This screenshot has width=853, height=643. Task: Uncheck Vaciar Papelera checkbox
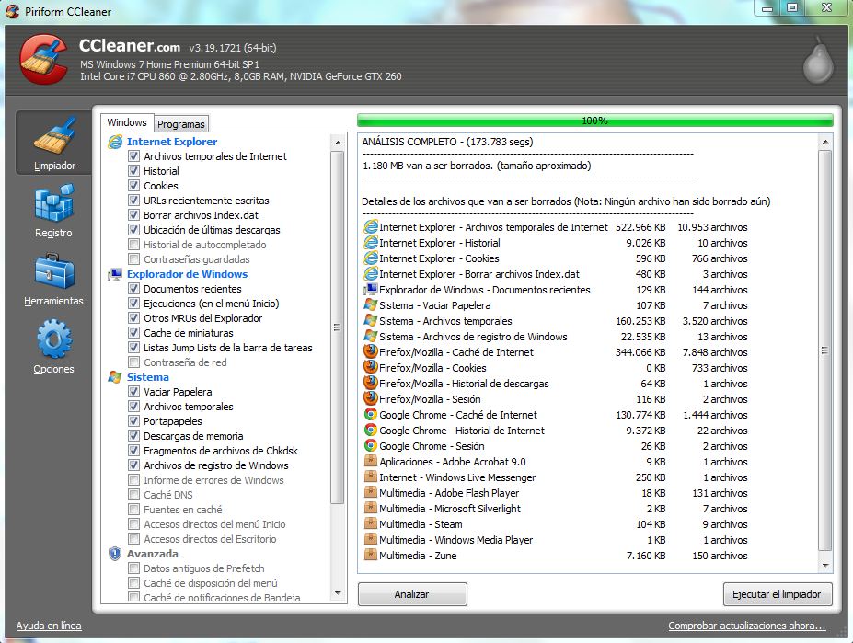click(133, 391)
